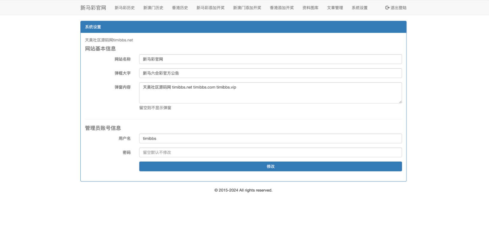Open 新马彩历史 in the navbar
This screenshot has height=227, width=489.
point(125,8)
